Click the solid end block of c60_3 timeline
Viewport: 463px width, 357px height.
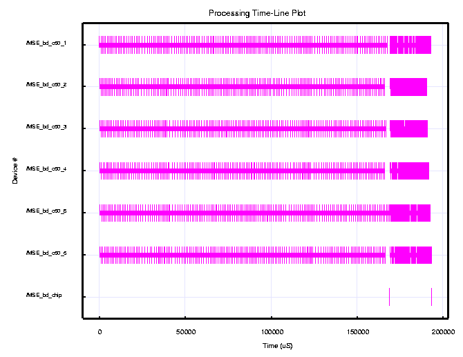click(409, 128)
